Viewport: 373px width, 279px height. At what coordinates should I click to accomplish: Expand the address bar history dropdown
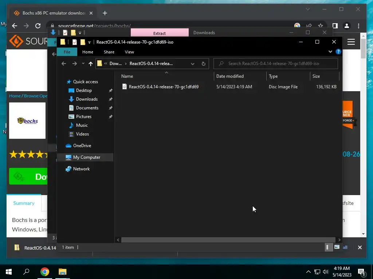click(x=192, y=64)
